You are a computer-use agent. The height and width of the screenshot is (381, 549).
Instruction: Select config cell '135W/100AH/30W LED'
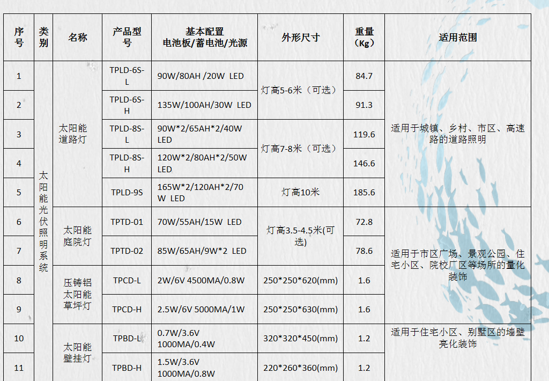pyautogui.click(x=204, y=105)
